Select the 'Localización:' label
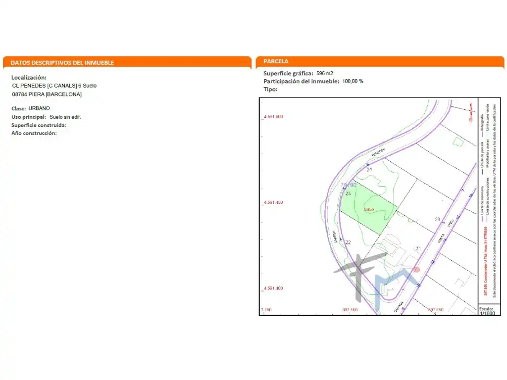The height and width of the screenshot is (380, 507). (29, 78)
